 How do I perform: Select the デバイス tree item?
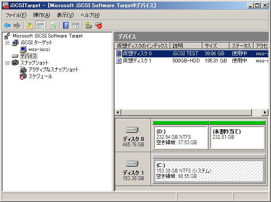[28, 56]
